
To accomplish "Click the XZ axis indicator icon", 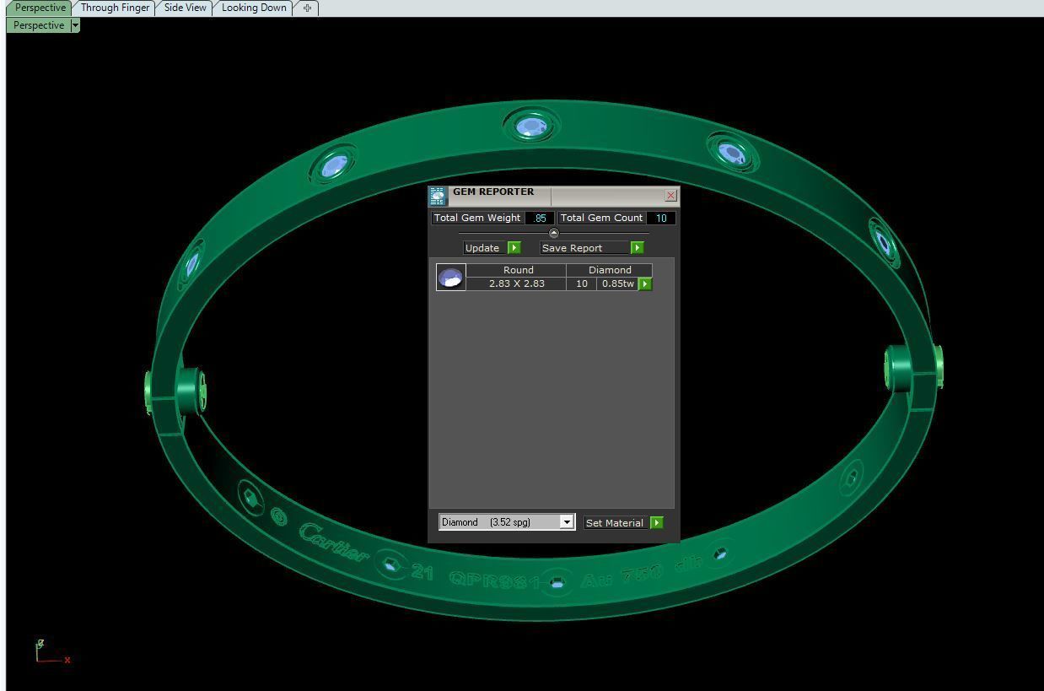I will (51, 652).
